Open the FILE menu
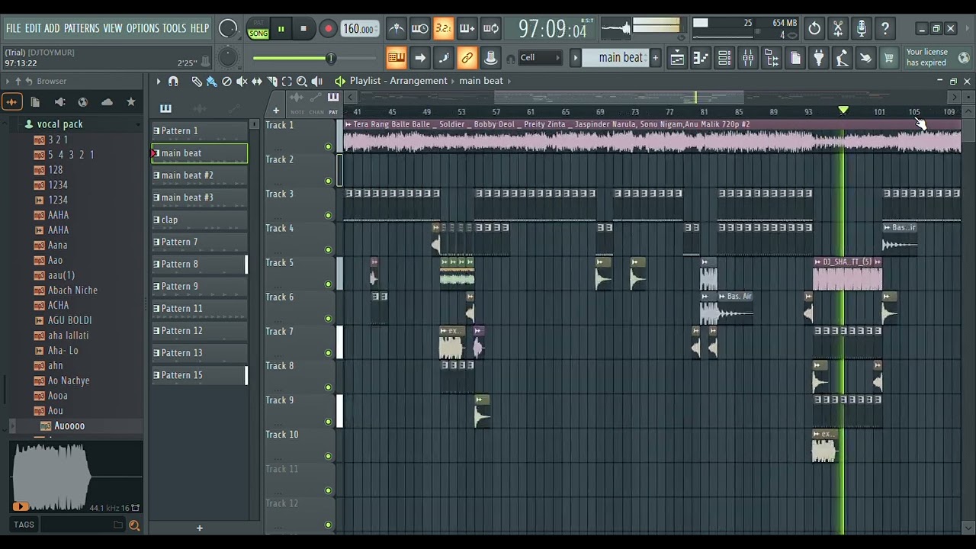This screenshot has height=549, width=976. pyautogui.click(x=14, y=28)
